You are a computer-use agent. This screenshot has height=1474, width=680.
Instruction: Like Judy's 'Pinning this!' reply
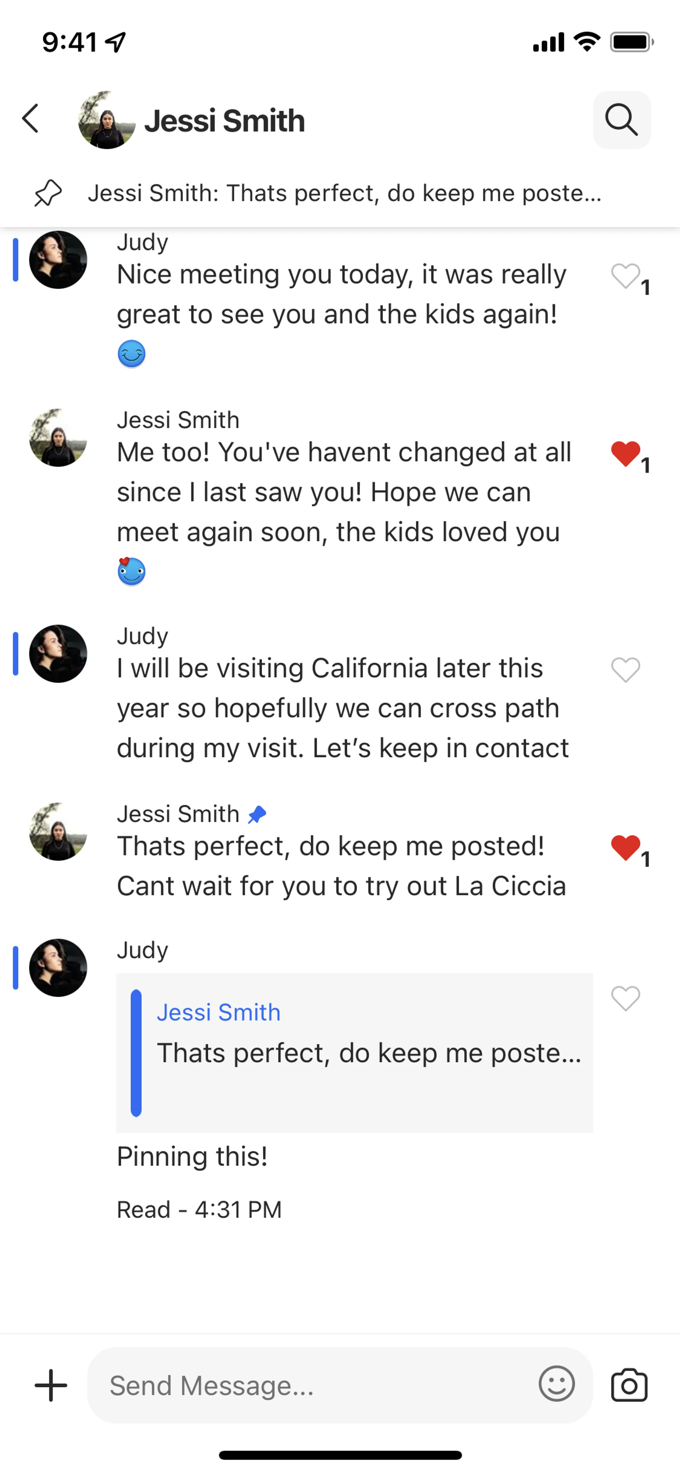(625, 999)
